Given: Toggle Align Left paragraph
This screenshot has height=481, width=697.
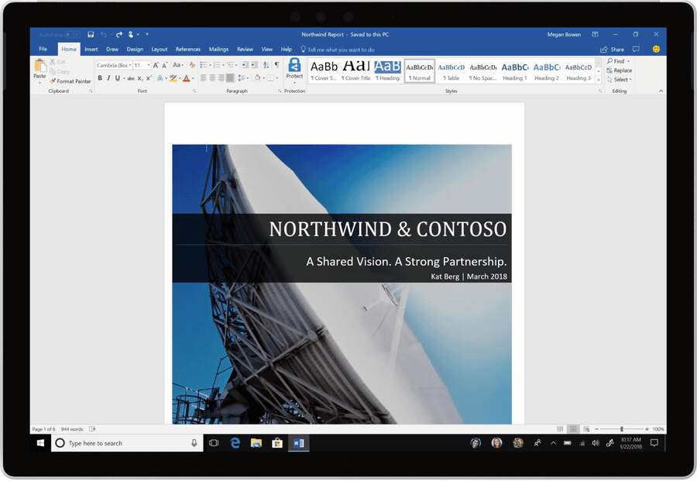Looking at the screenshot, I should coord(203,78).
